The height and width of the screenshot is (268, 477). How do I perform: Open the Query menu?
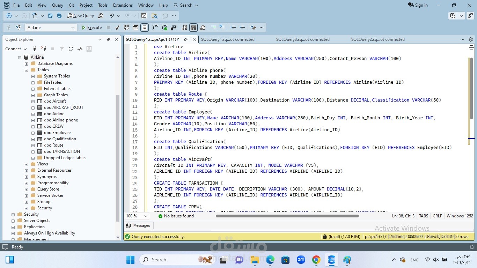coord(58,5)
